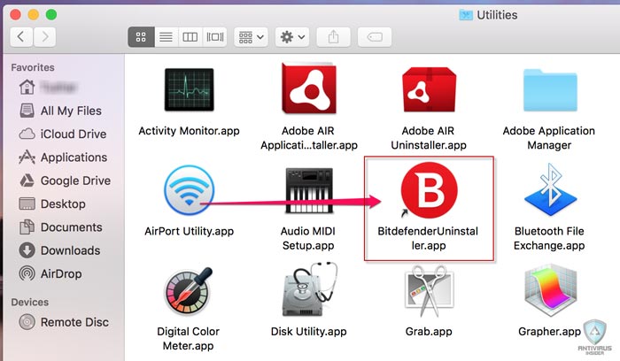Image resolution: width=620 pixels, height=361 pixels.
Task: Open Documents in the sidebar
Action: 60,227
